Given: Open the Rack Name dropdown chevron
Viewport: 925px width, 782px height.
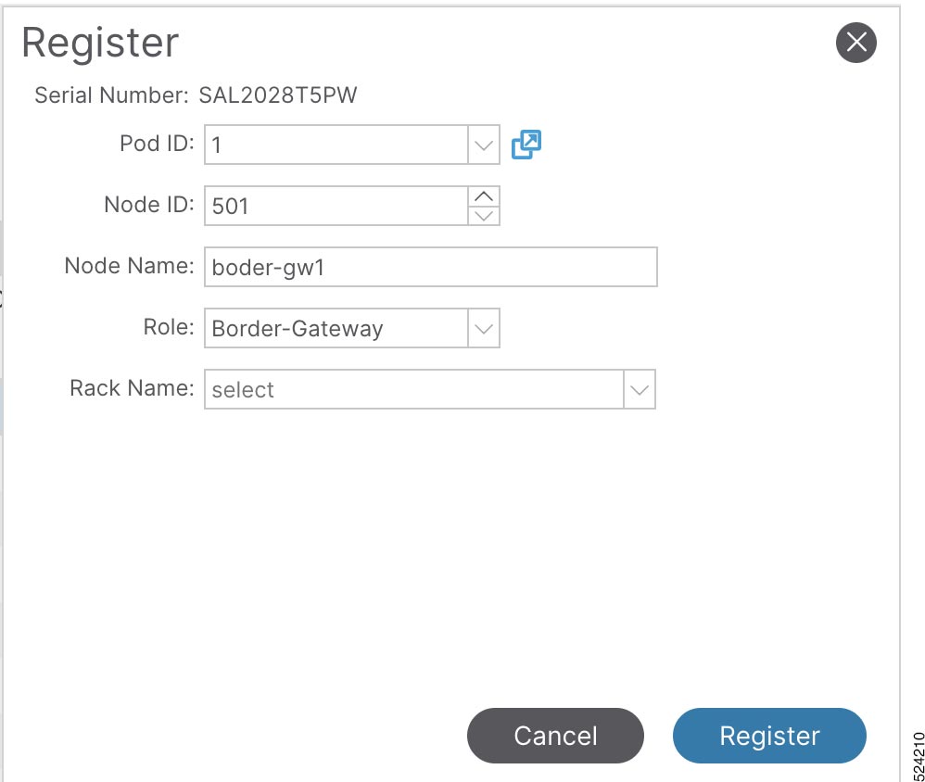Looking at the screenshot, I should tap(640, 389).
